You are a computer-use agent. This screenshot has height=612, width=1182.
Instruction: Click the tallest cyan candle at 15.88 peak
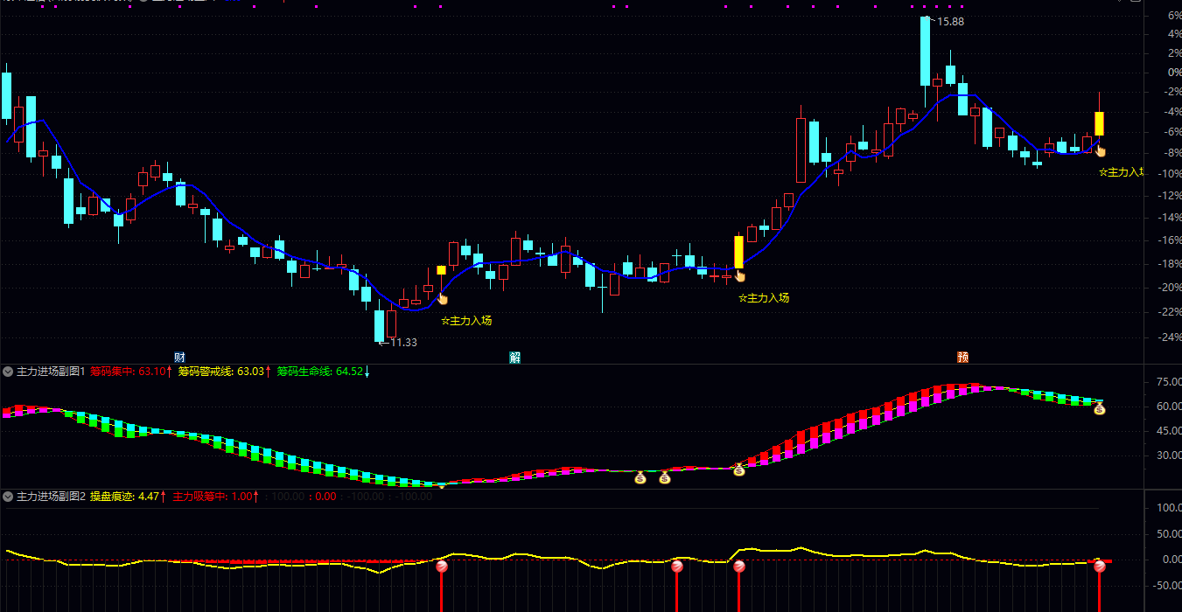click(x=925, y=51)
